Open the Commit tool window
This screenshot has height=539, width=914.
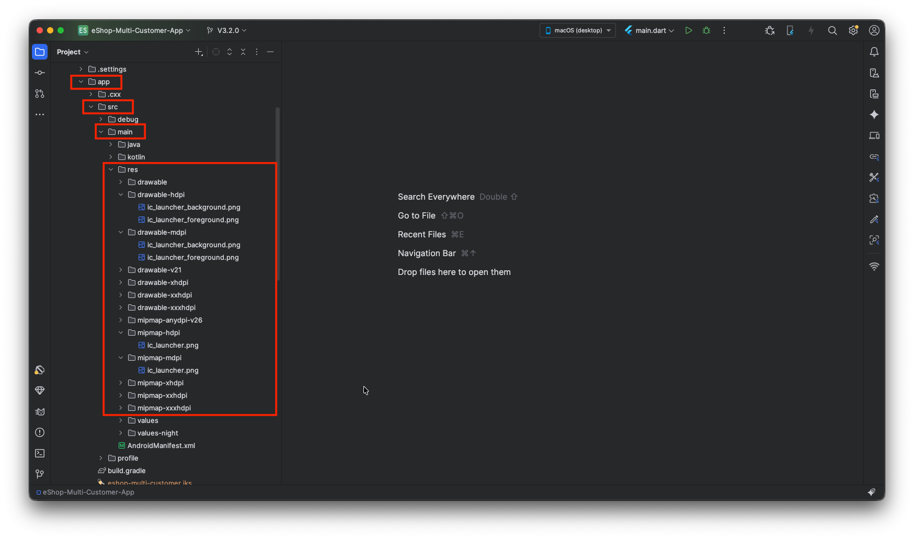point(40,73)
